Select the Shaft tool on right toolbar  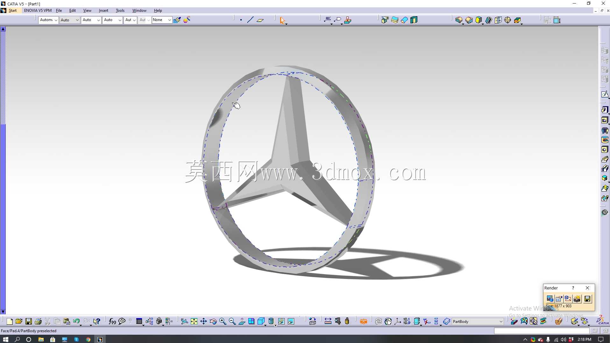coord(605,130)
